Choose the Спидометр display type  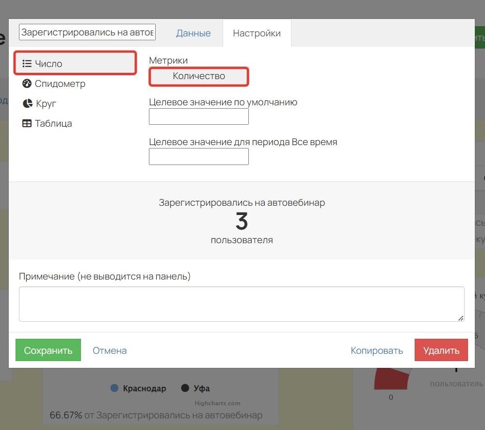pos(54,83)
